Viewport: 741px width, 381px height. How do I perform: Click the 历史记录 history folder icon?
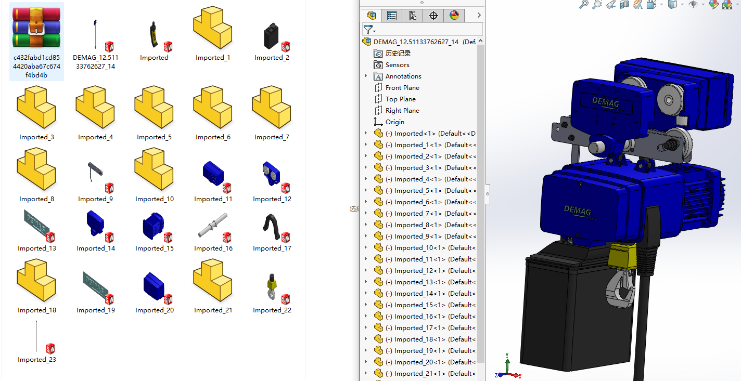(378, 53)
